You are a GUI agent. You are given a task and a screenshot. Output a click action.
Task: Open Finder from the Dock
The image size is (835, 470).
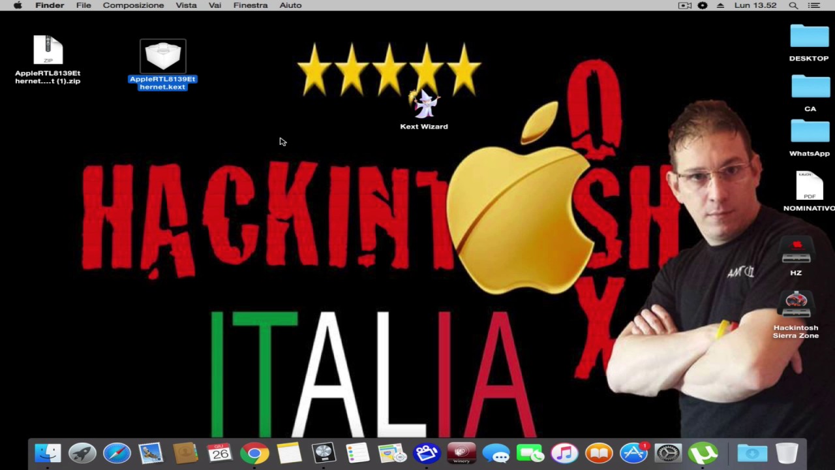(x=48, y=453)
